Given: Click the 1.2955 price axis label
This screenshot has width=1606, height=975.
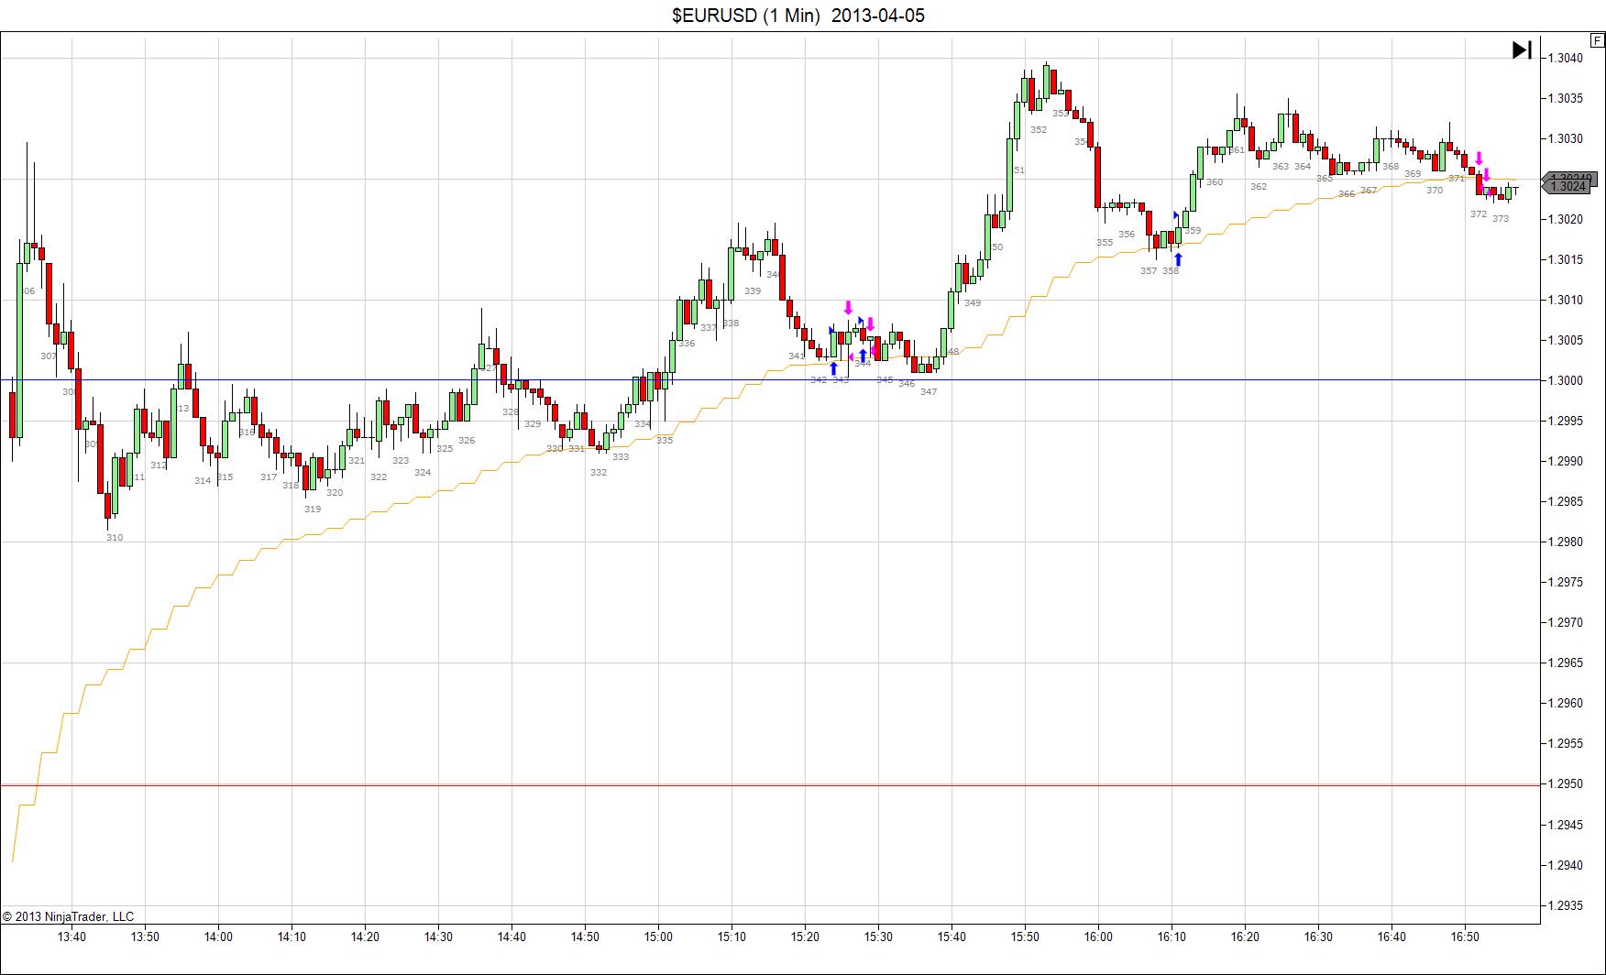Looking at the screenshot, I should pyautogui.click(x=1565, y=743).
